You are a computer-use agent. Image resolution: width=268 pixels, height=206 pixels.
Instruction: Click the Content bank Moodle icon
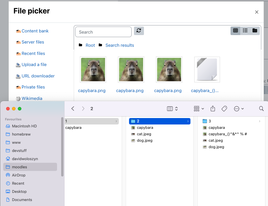click(x=18, y=31)
